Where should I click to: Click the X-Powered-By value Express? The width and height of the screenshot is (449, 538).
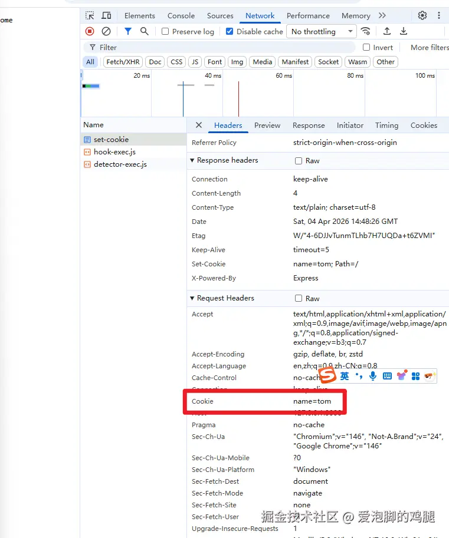pyautogui.click(x=306, y=278)
